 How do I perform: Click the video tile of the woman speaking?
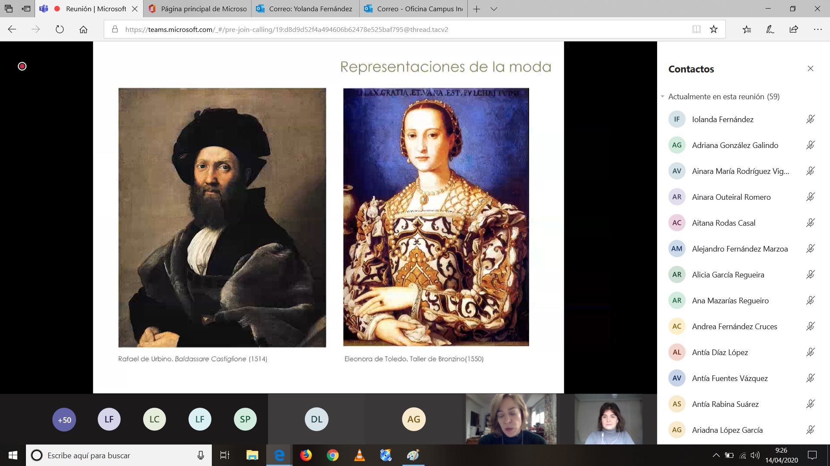tap(511, 419)
